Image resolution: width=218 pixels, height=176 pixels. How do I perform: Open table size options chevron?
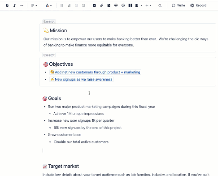point(141,5)
